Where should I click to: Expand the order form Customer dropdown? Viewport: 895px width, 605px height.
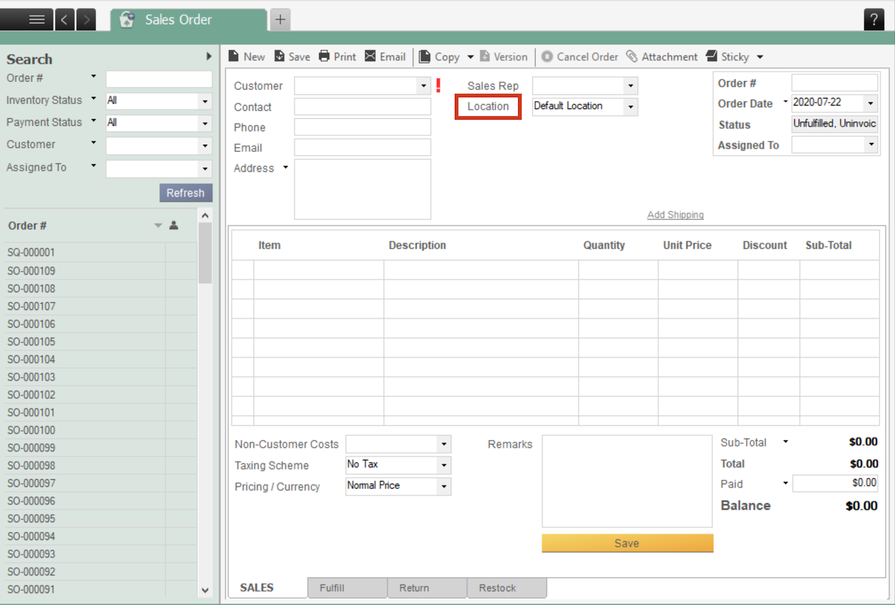pyautogui.click(x=423, y=86)
